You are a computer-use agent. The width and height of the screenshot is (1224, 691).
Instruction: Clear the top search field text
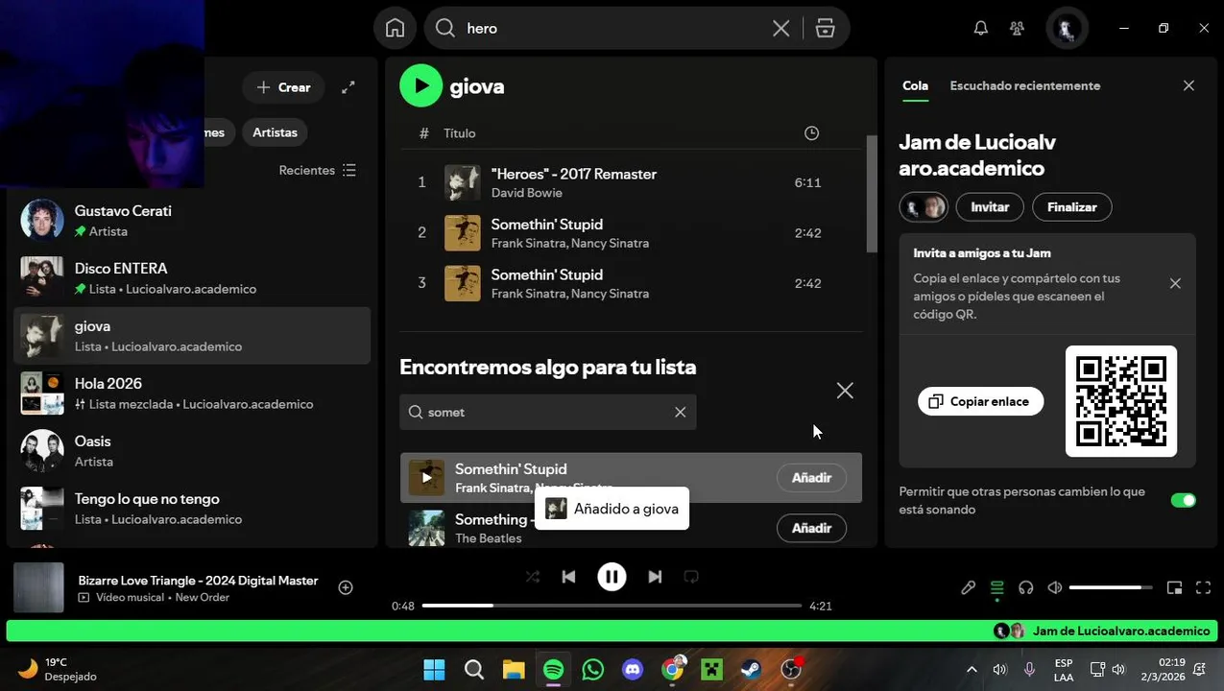pos(780,29)
